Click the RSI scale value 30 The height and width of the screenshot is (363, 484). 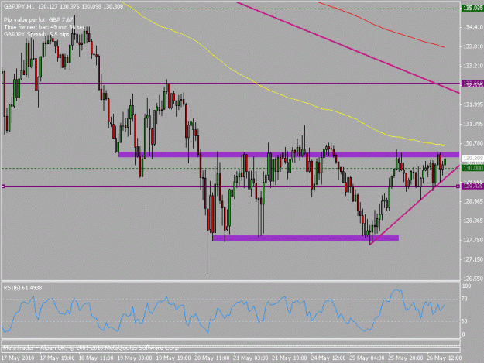[x=465, y=321]
